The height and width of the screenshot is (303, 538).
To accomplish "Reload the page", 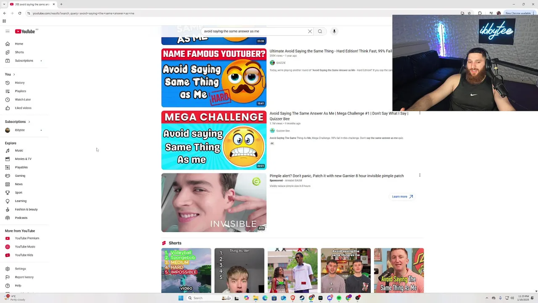I will 19,13.
